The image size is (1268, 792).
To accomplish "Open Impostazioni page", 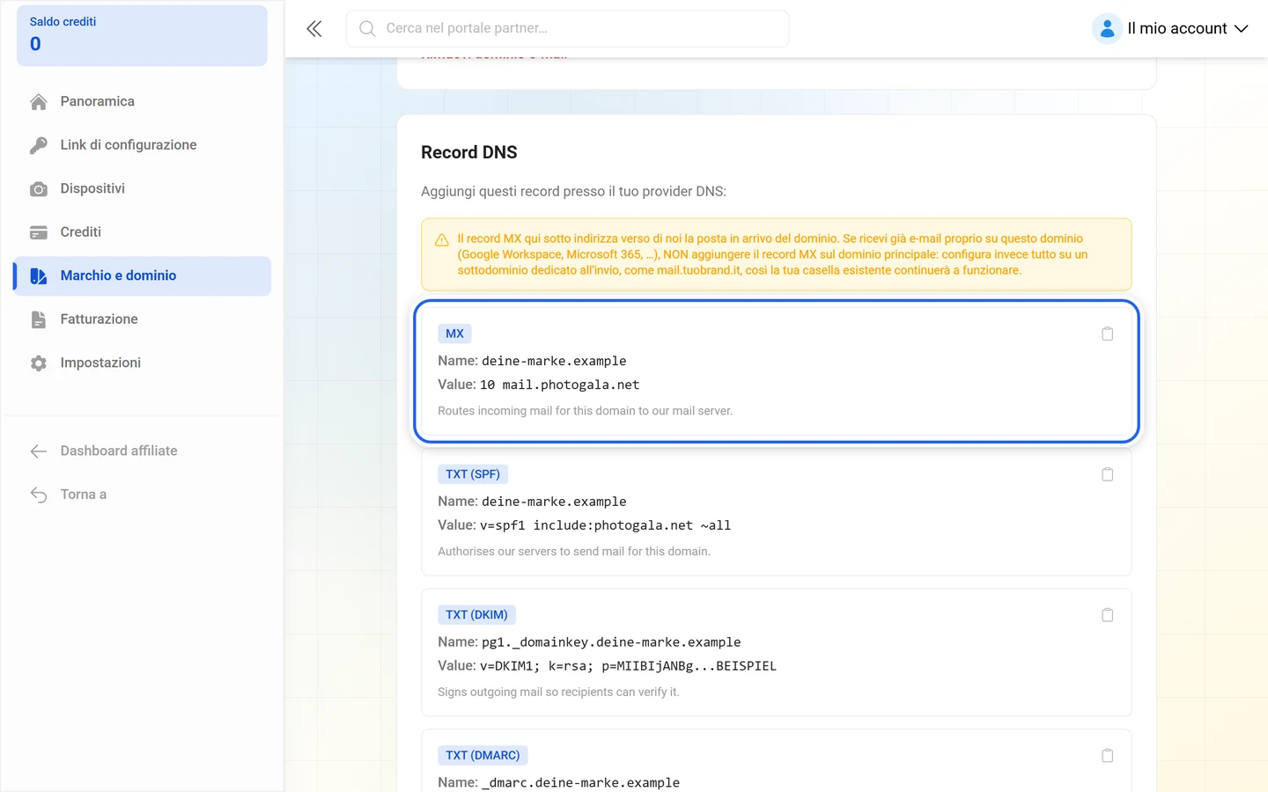I will tap(142, 363).
